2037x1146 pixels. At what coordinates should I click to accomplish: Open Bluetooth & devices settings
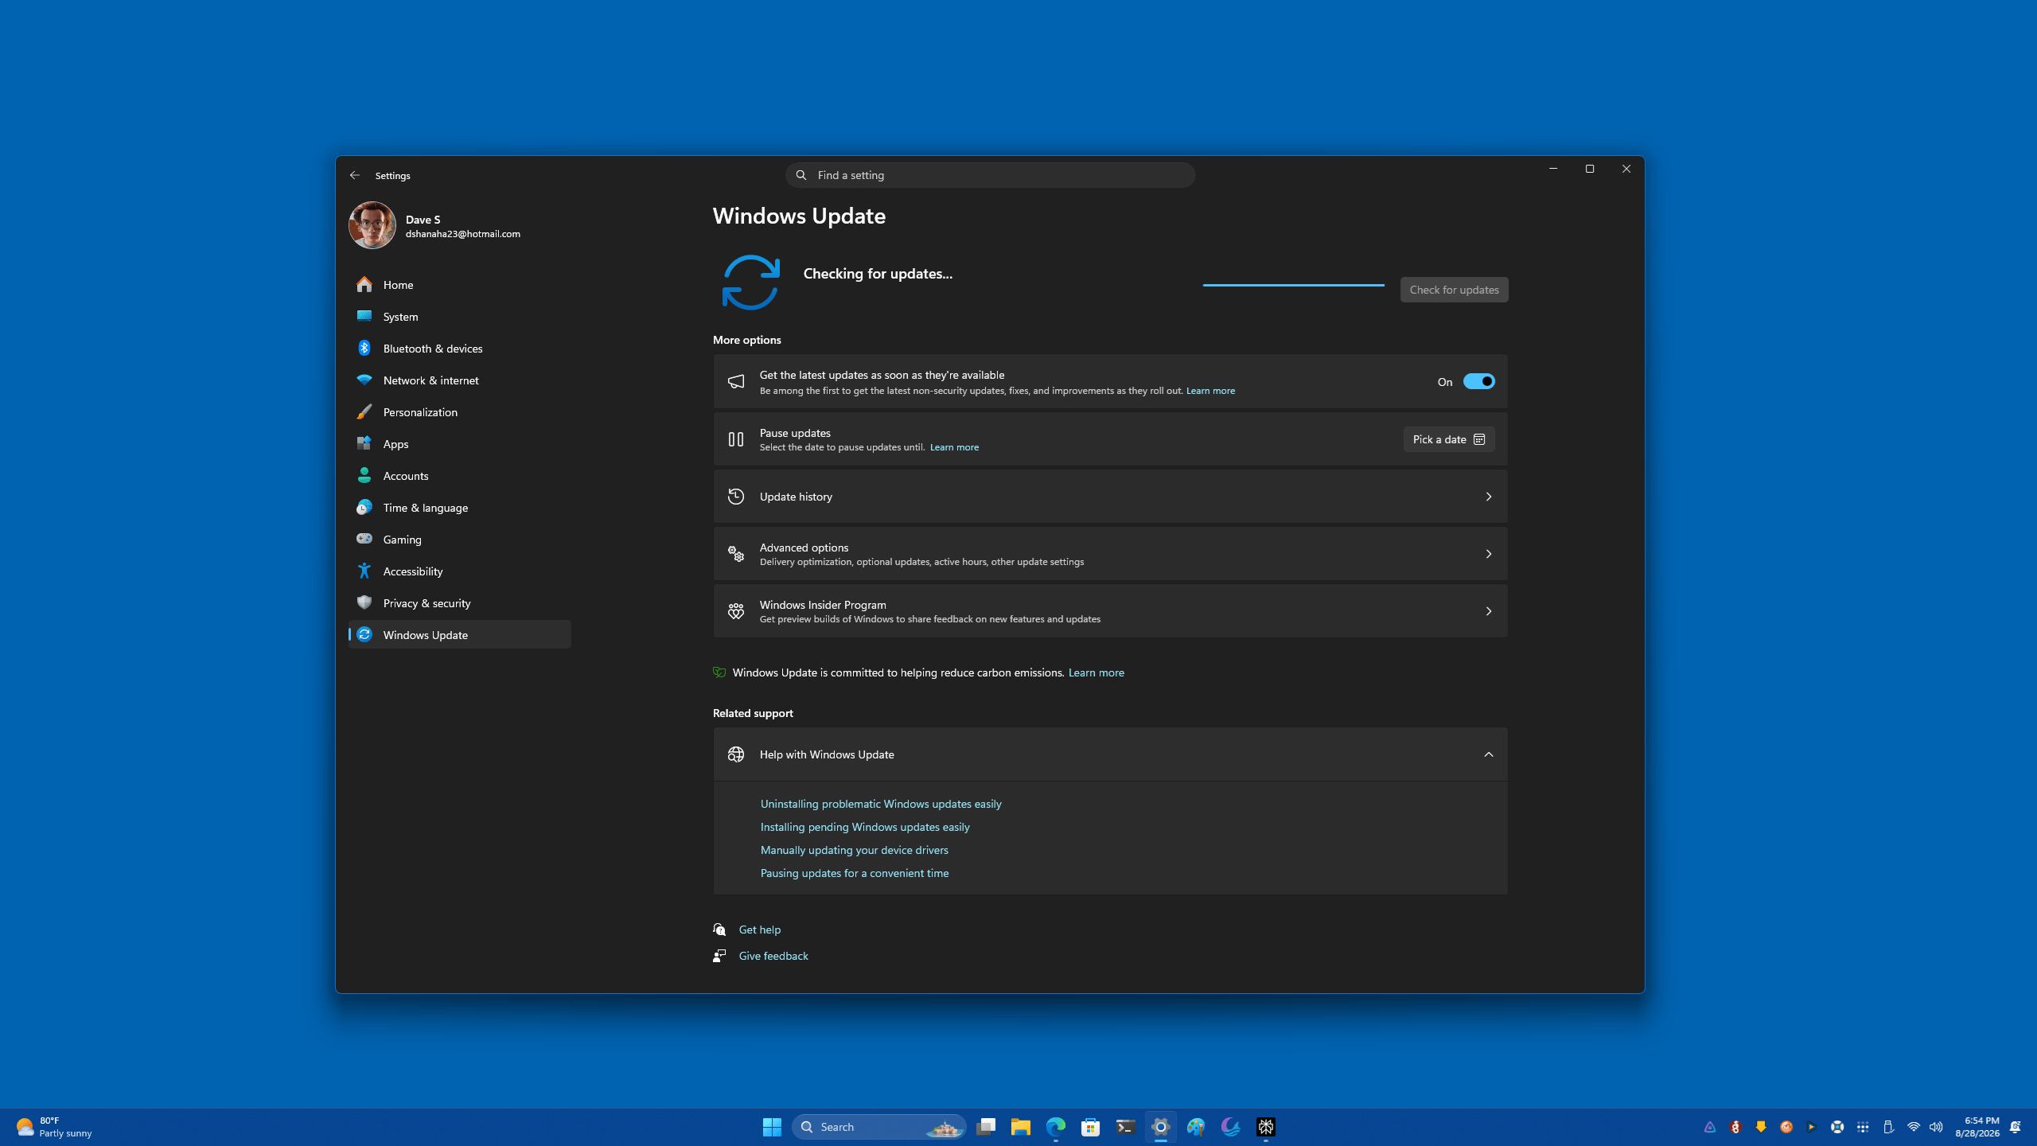[460, 348]
